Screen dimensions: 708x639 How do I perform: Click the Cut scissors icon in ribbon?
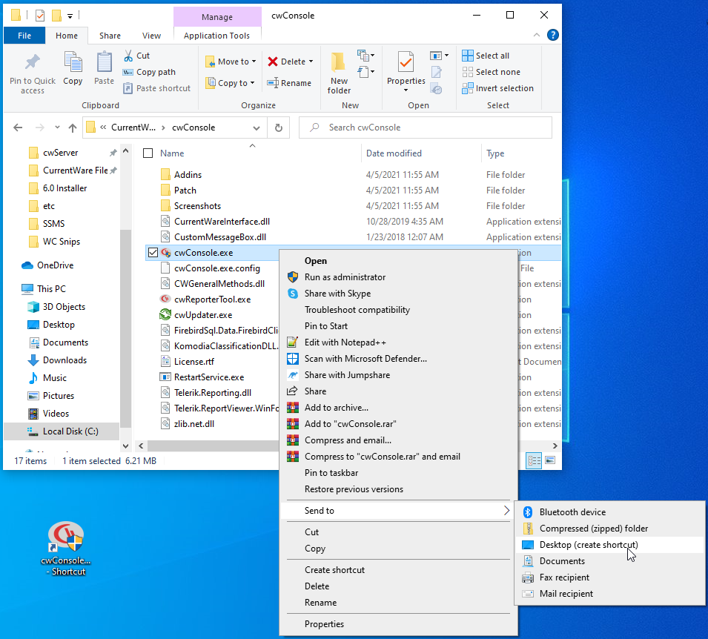click(129, 56)
